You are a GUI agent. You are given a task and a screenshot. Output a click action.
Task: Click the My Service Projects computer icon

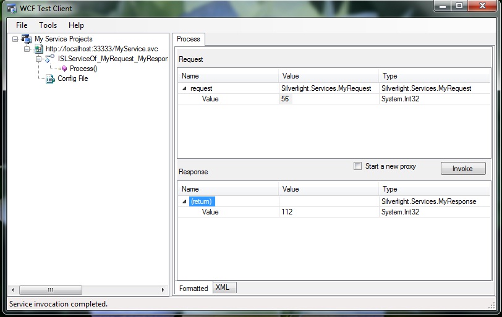coord(27,39)
